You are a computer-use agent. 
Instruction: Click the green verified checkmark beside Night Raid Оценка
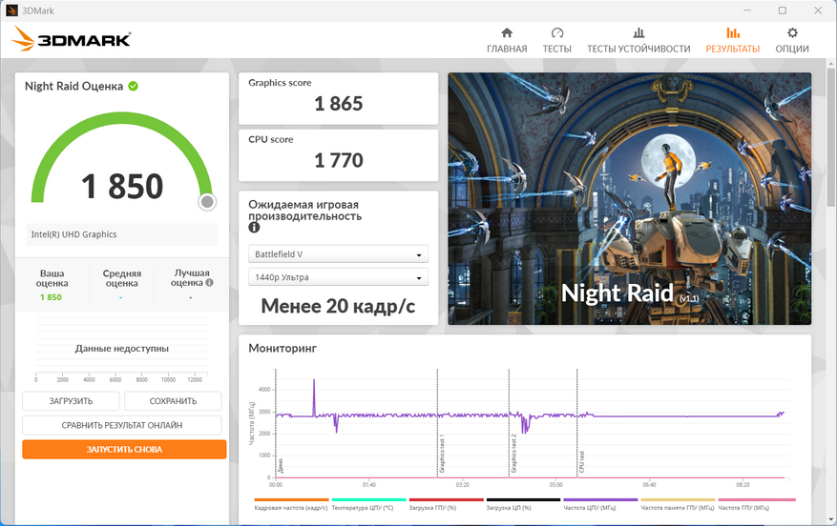[x=134, y=86]
